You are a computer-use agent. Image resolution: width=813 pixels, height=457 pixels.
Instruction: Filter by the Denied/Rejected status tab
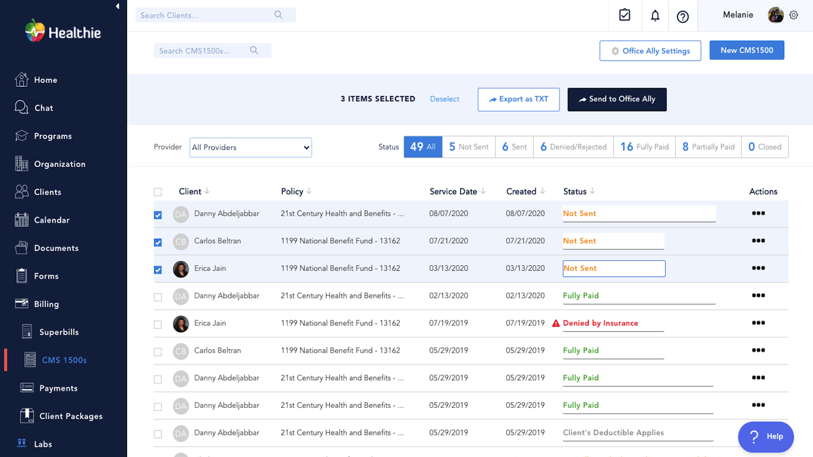tap(573, 147)
